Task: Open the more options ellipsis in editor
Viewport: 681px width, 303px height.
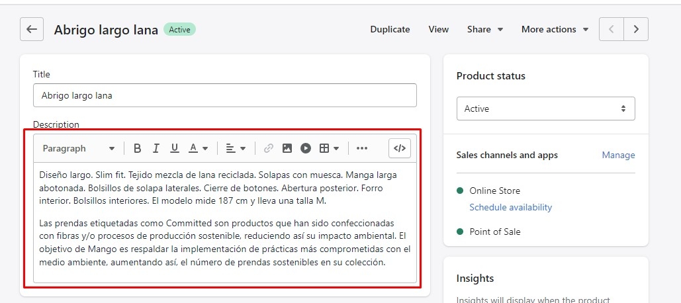Action: pos(361,148)
